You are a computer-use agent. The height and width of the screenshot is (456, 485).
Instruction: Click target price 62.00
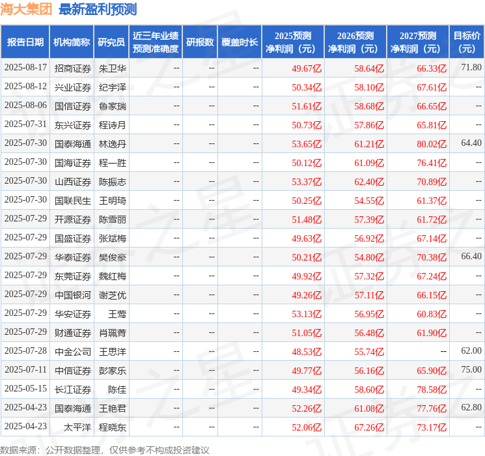tap(471, 350)
